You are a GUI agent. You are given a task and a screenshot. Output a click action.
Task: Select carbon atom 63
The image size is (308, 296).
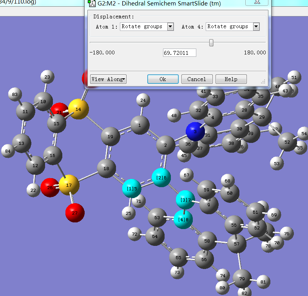(x=157, y=217)
